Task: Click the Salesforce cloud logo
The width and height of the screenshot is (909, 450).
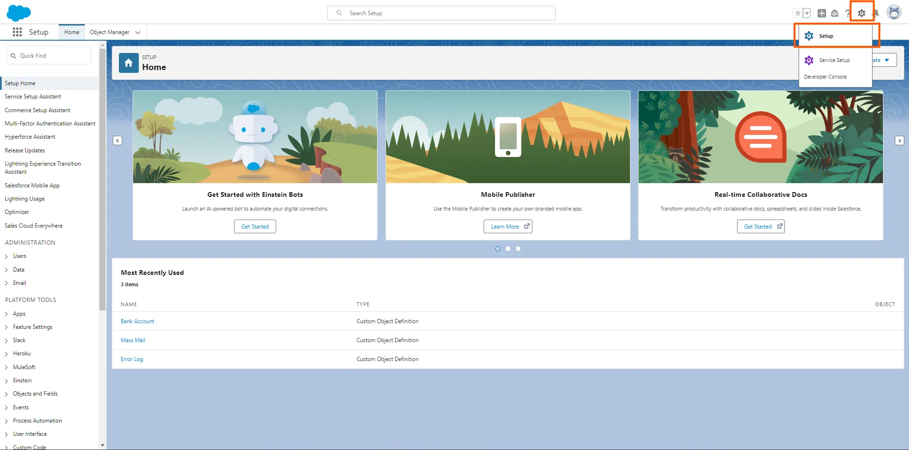Action: pos(18,13)
